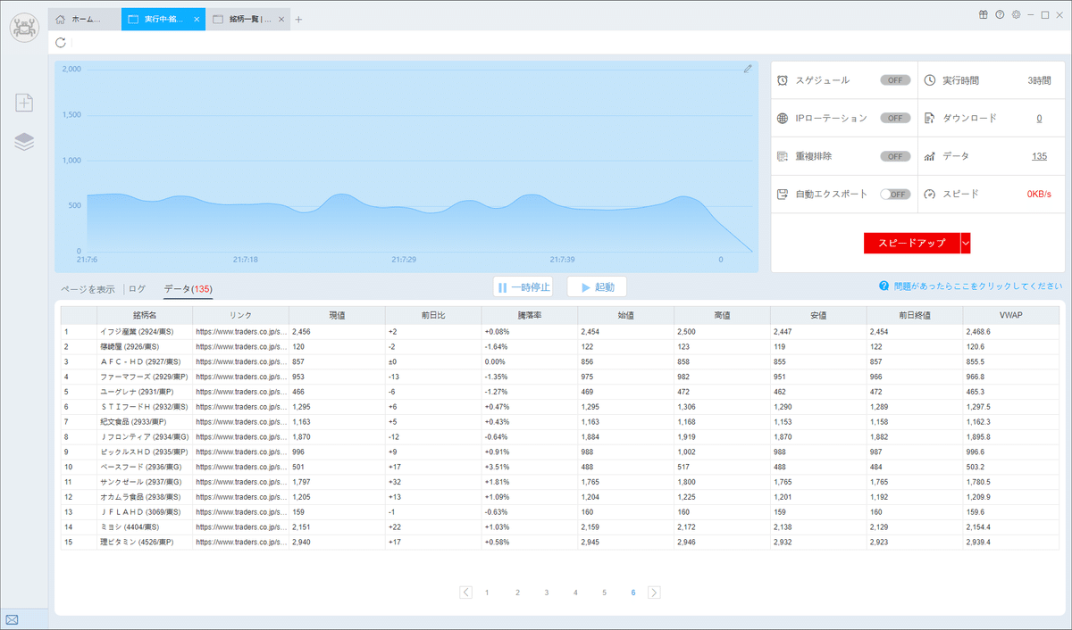This screenshot has width=1072, height=630.
Task: Toggle the 自動エクスポート switch
Action: tap(895, 194)
